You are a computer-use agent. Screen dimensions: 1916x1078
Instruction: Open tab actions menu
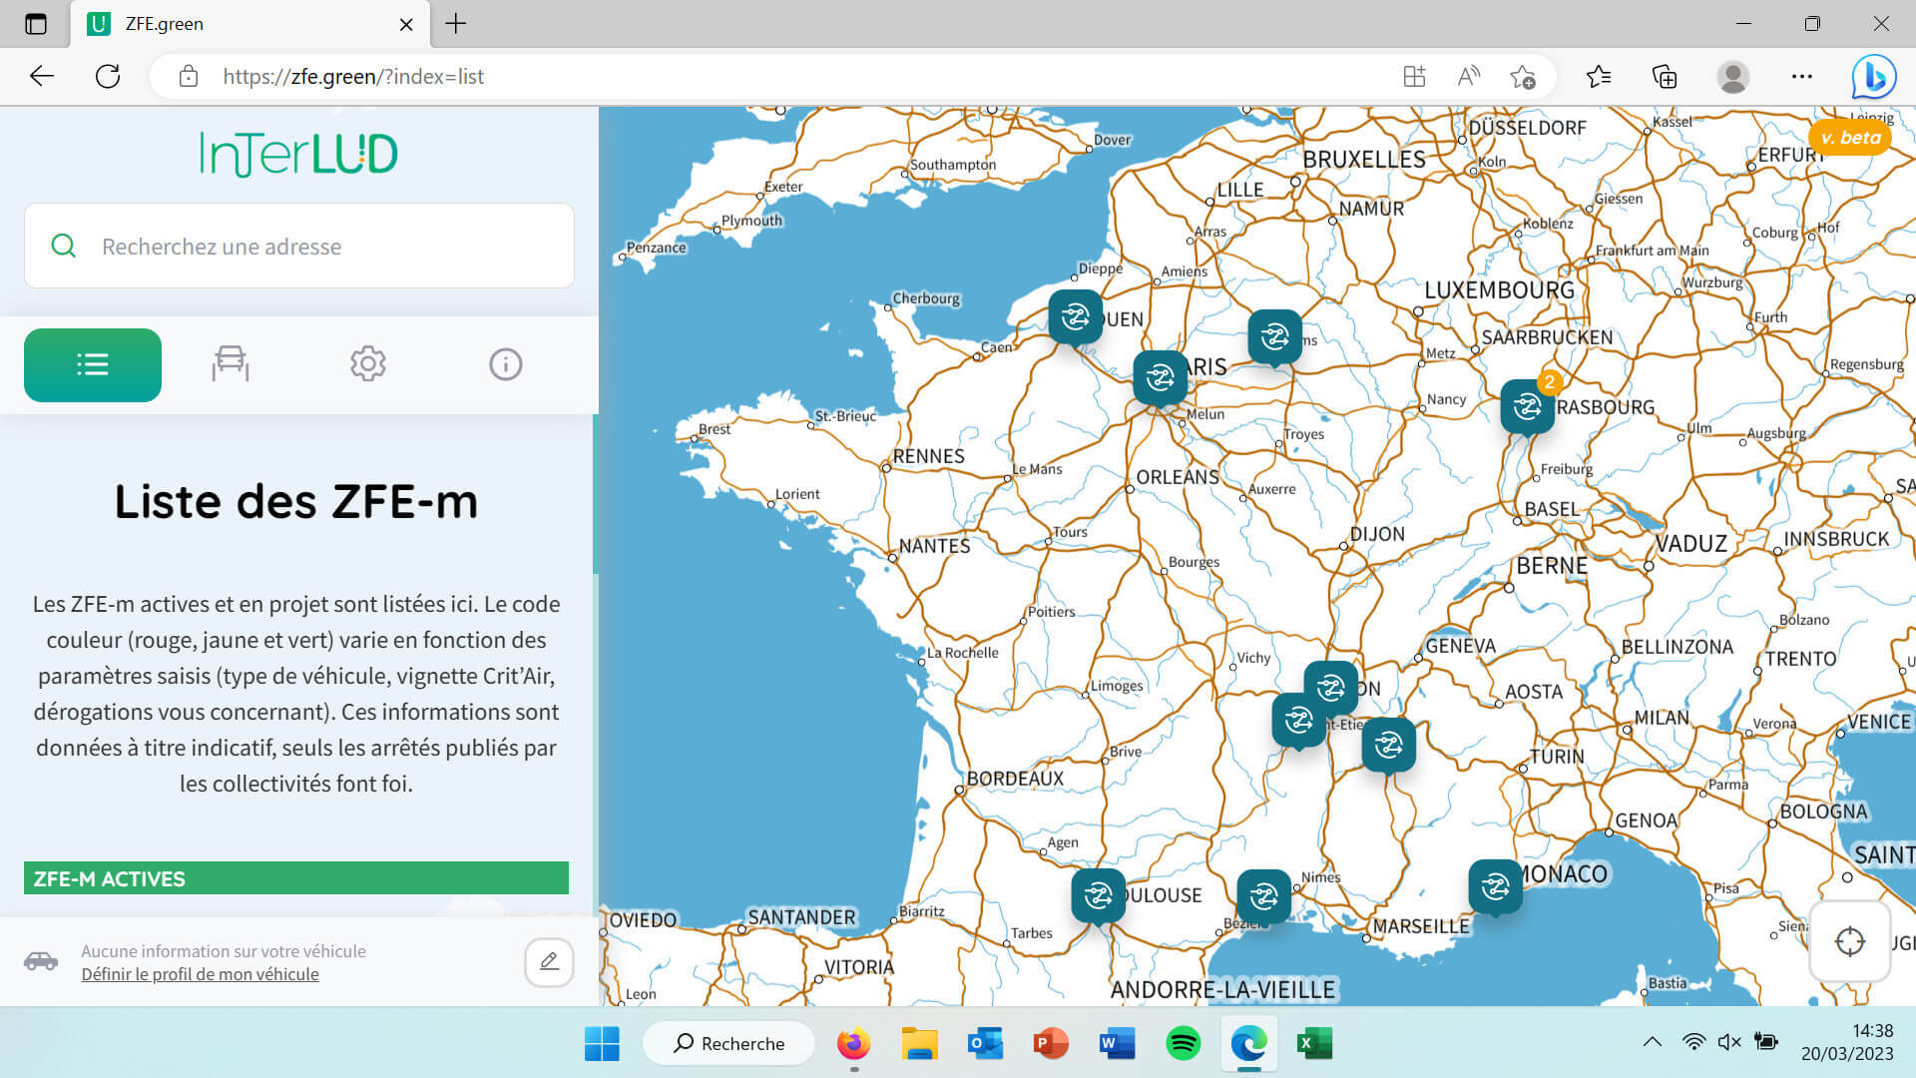click(36, 24)
